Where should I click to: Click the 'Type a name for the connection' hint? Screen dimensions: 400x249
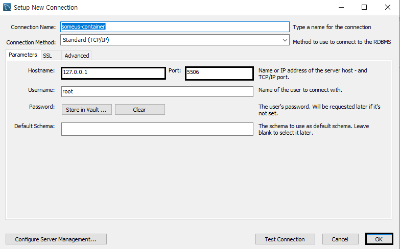point(332,27)
